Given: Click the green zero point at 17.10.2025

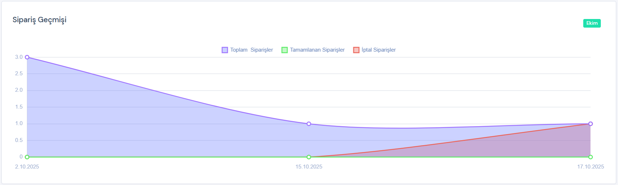Looking at the screenshot, I should 590,157.
